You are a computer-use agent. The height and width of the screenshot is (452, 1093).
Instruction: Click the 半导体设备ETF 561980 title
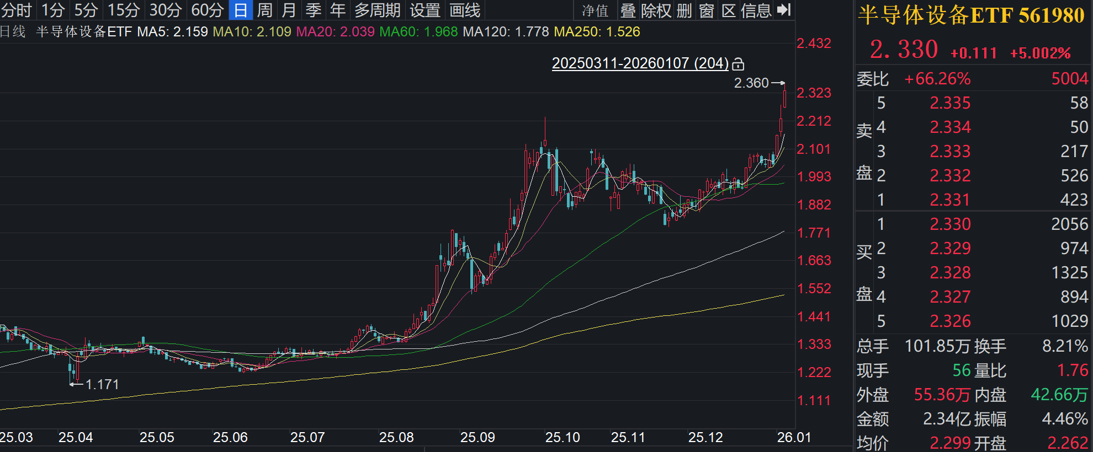(972, 15)
